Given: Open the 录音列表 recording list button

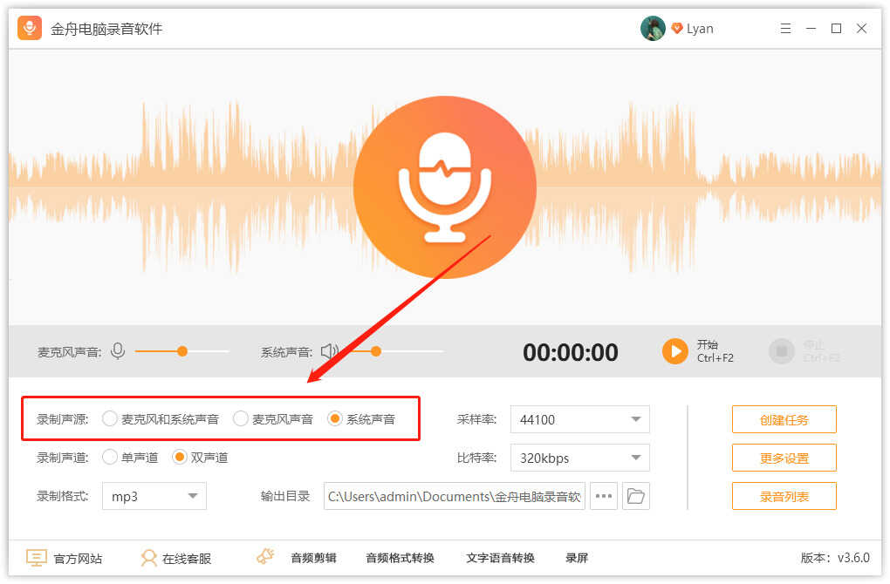Looking at the screenshot, I should click(784, 496).
